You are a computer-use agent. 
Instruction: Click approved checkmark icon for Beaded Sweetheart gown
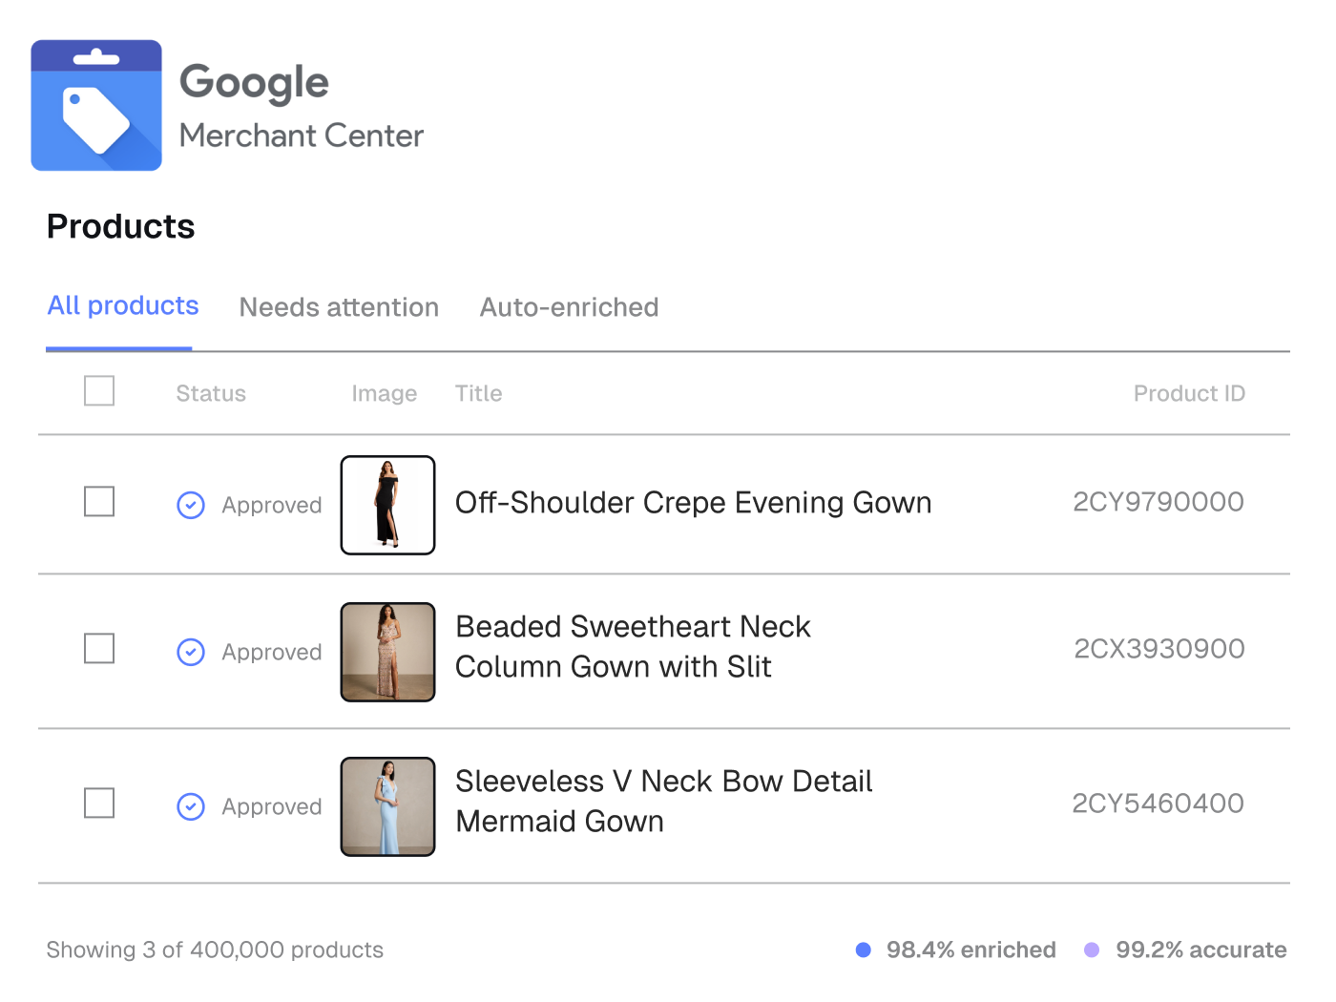coord(191,652)
